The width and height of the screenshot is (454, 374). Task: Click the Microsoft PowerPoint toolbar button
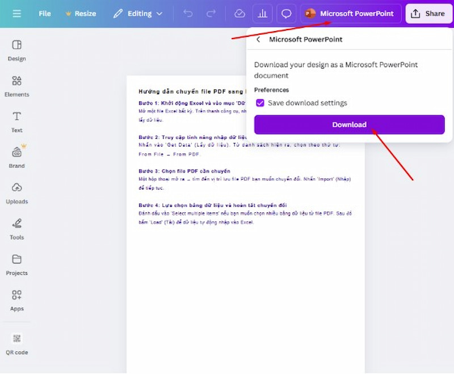click(351, 13)
